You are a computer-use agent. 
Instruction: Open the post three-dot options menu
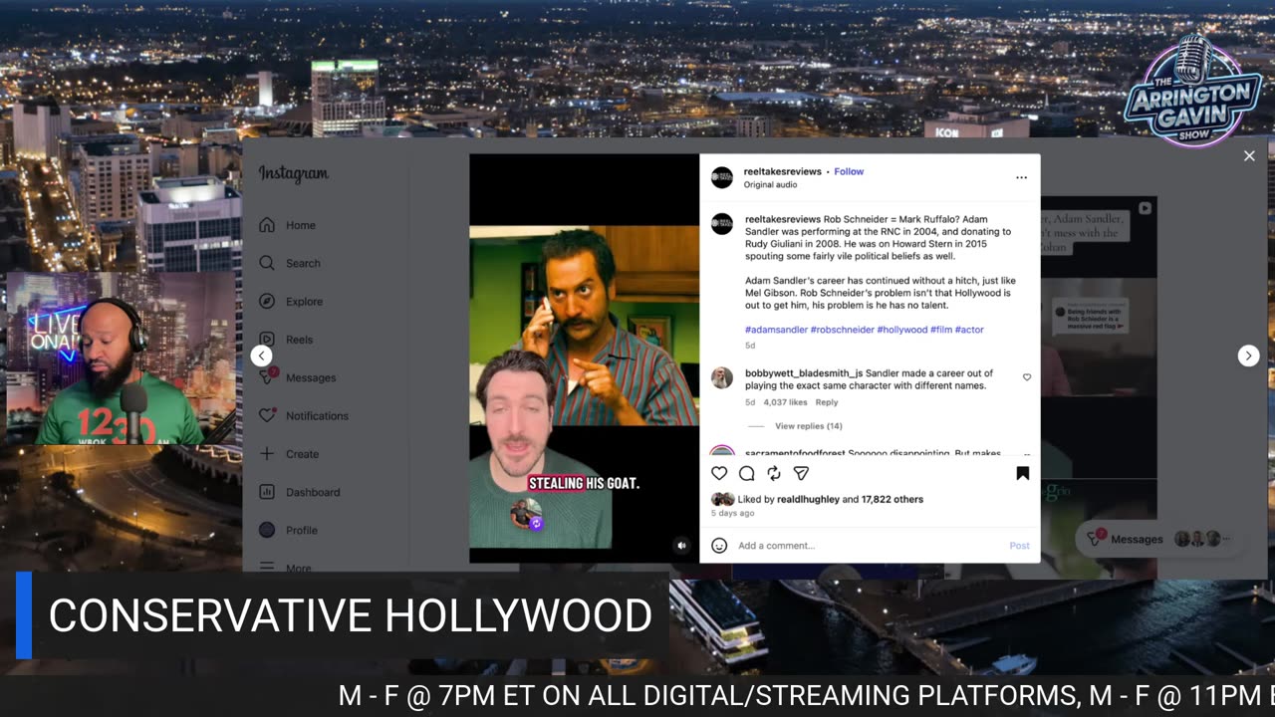[x=1021, y=177]
